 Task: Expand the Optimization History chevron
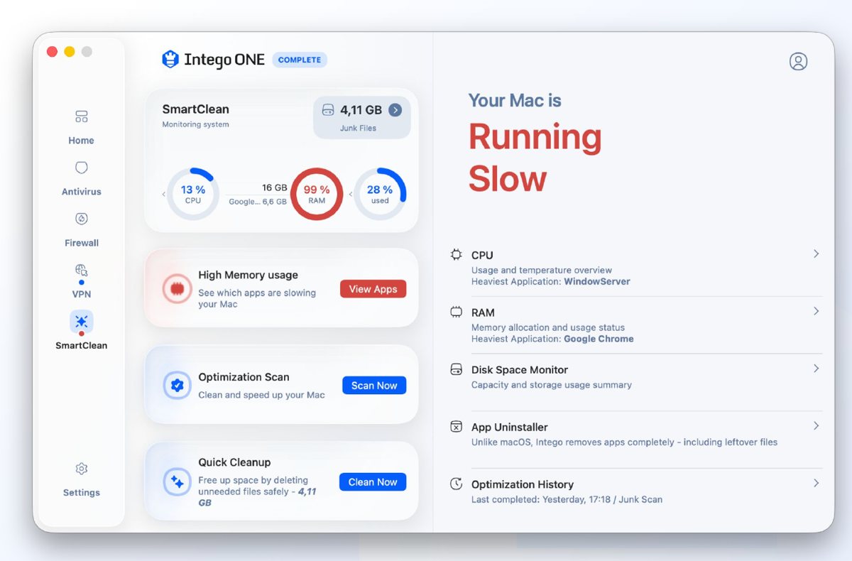click(816, 483)
